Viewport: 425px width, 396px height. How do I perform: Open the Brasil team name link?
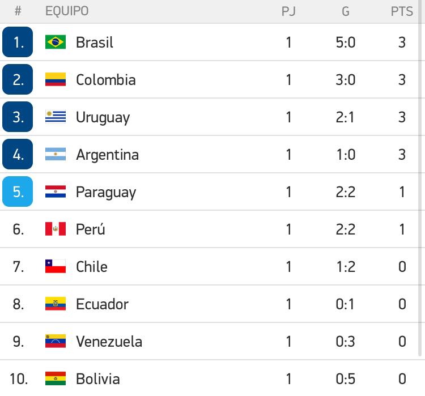coord(94,42)
